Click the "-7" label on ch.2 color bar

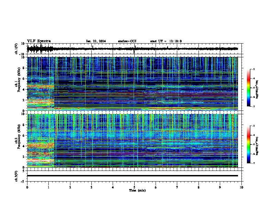pyautogui.click(x=253, y=163)
